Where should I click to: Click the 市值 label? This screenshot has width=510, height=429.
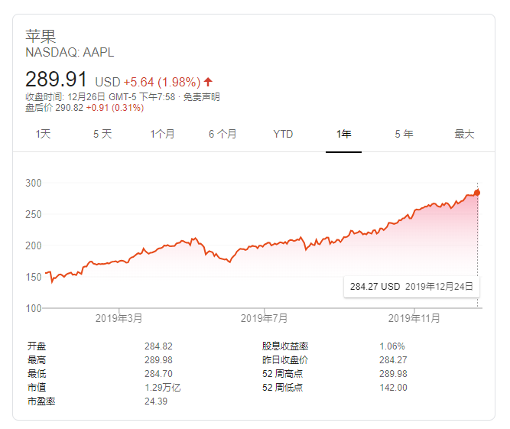coord(37,388)
